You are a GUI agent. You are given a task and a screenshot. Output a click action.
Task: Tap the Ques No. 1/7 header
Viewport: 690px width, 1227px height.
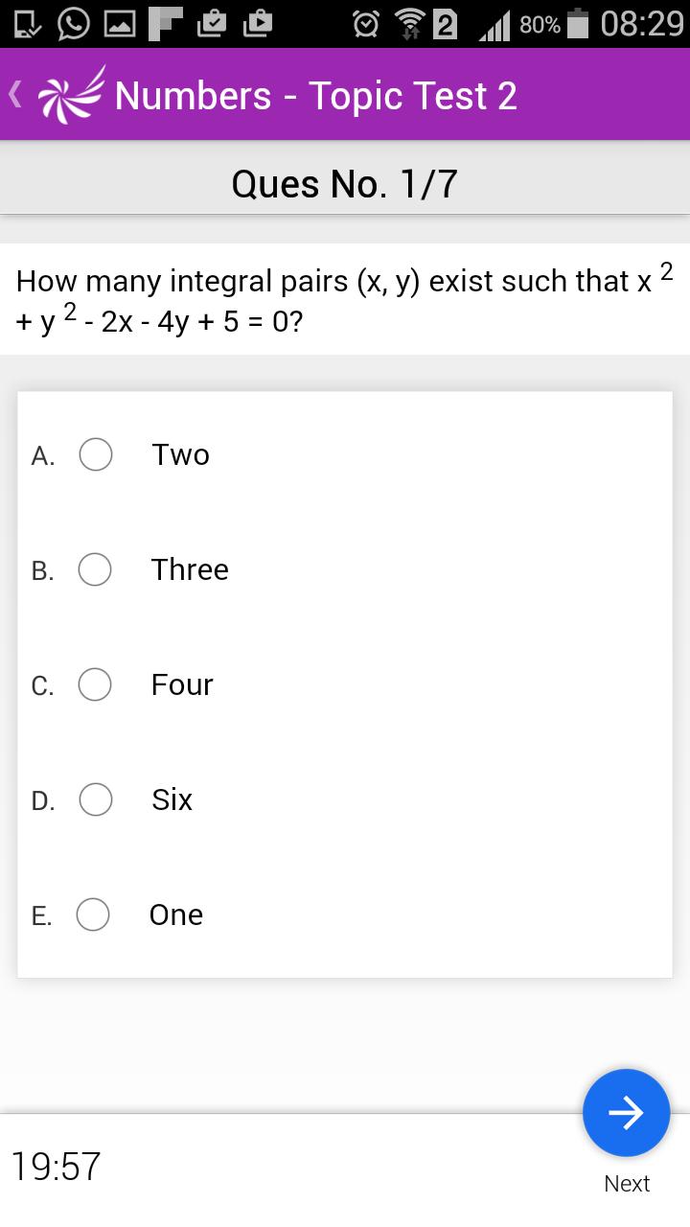pos(345,183)
